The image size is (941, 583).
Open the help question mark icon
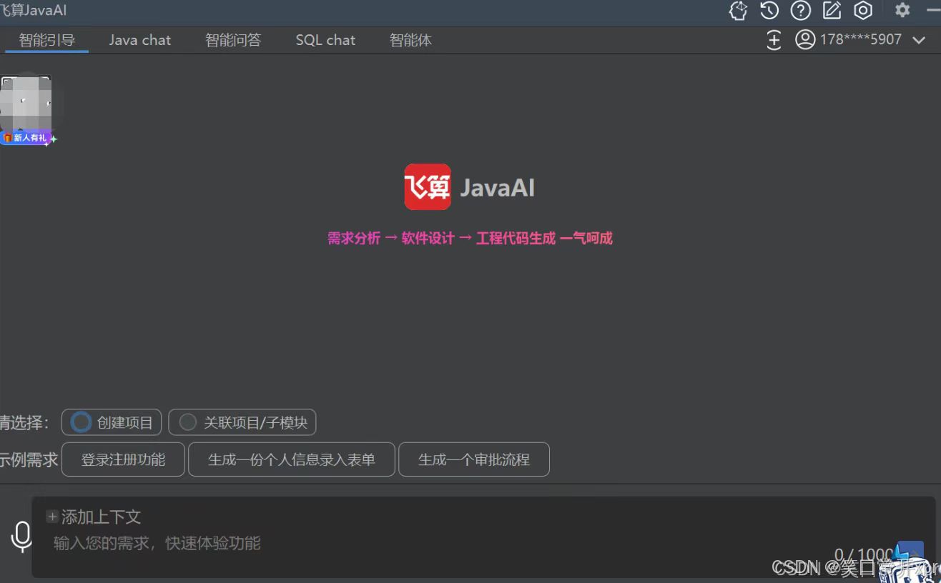pos(800,10)
